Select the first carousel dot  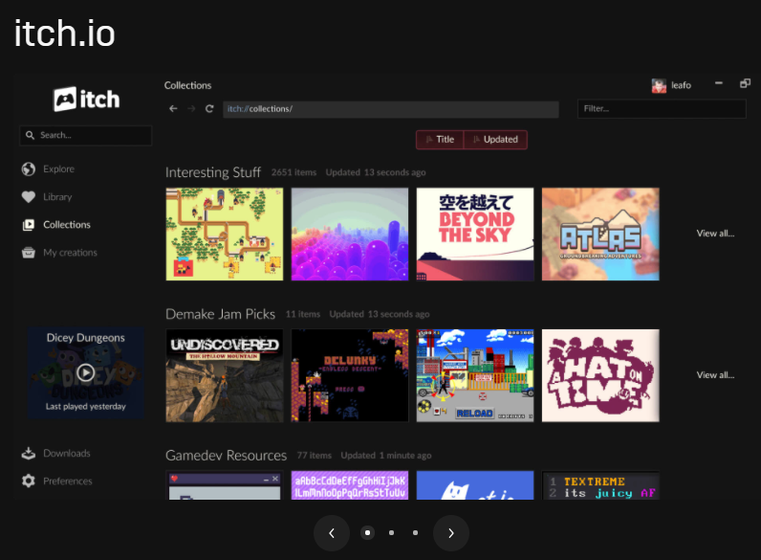click(367, 533)
